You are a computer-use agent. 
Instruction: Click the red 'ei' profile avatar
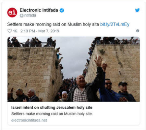(12, 12)
